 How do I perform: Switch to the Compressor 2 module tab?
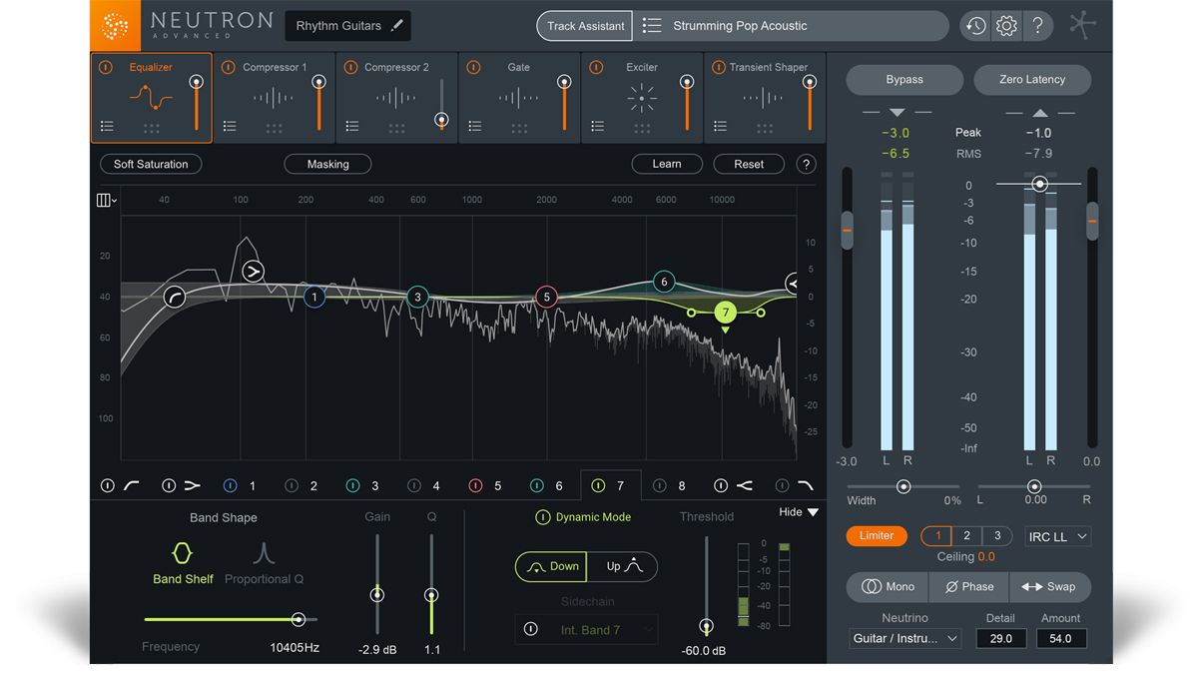396,96
